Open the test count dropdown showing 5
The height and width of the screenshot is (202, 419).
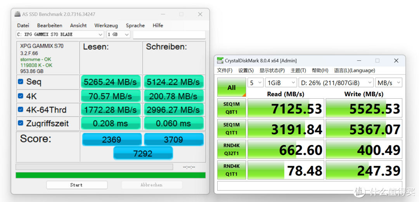tap(256, 82)
